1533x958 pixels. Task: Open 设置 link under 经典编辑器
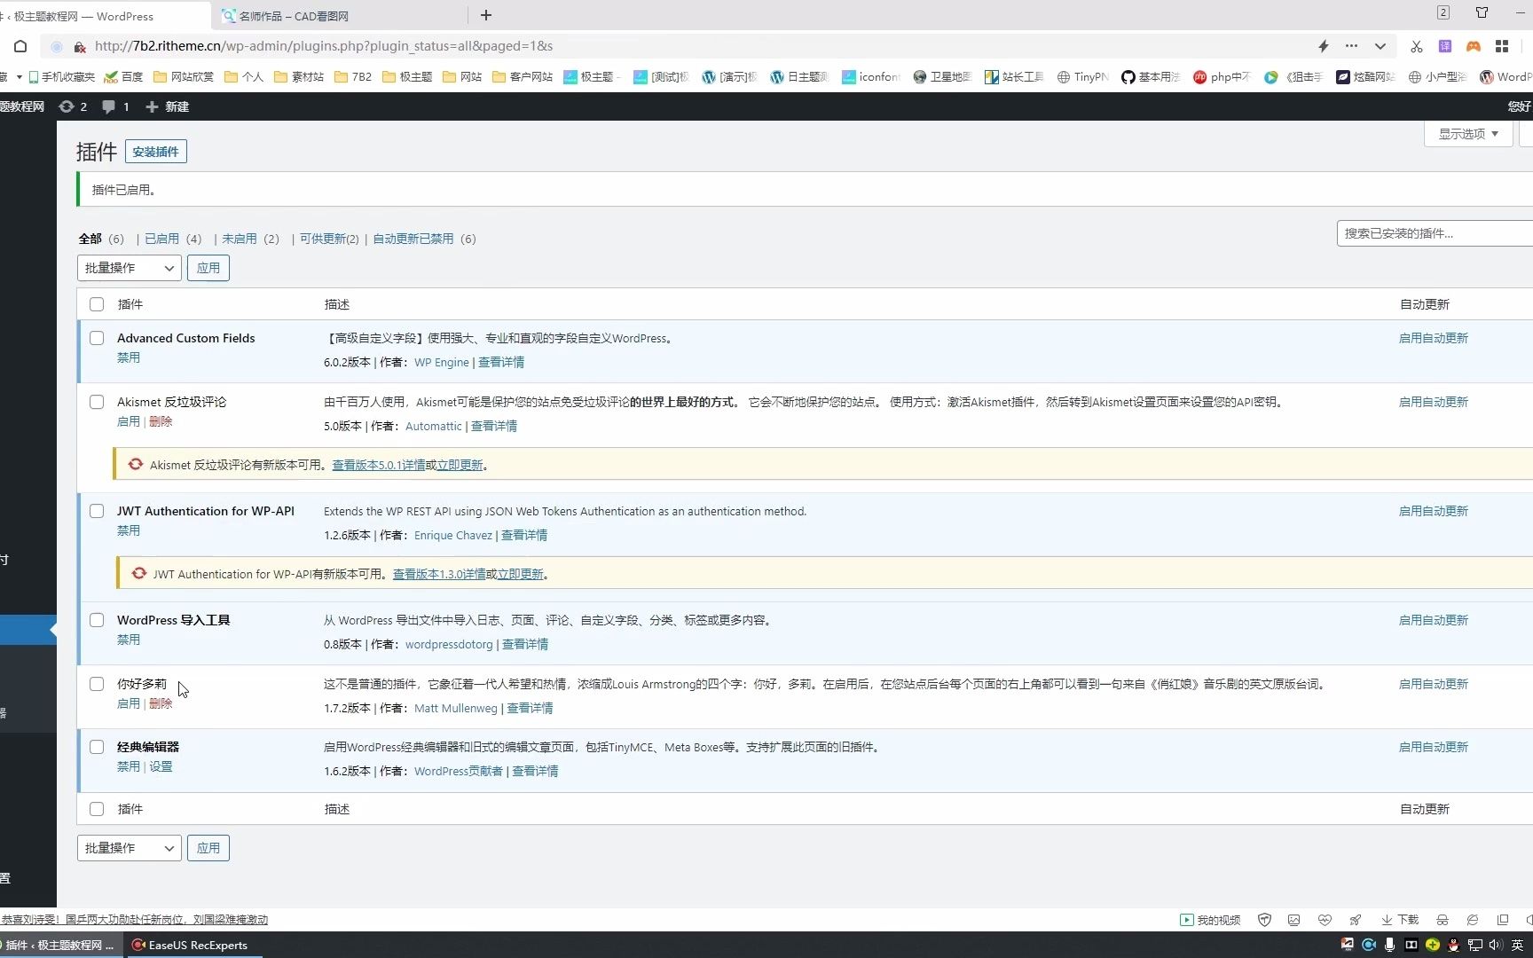pos(161,766)
